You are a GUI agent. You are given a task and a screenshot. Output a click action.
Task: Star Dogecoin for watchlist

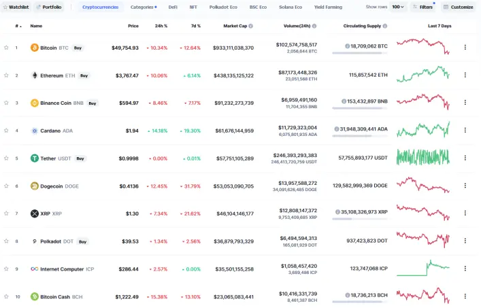[x=6, y=186]
